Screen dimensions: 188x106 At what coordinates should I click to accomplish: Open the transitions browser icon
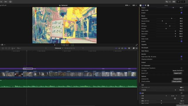[137, 48]
